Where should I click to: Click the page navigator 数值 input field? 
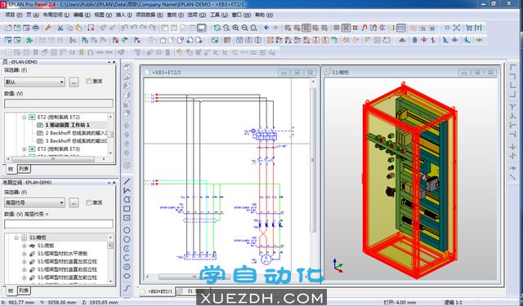[58, 103]
